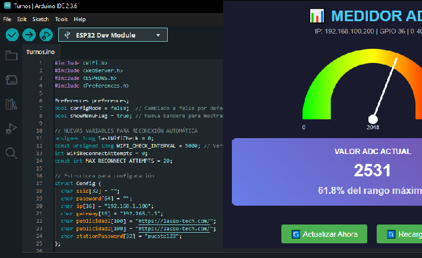Viewport: 422px width, 258px height.
Task: Open the Sketchbook folder sidebar icon
Action: coord(11,56)
